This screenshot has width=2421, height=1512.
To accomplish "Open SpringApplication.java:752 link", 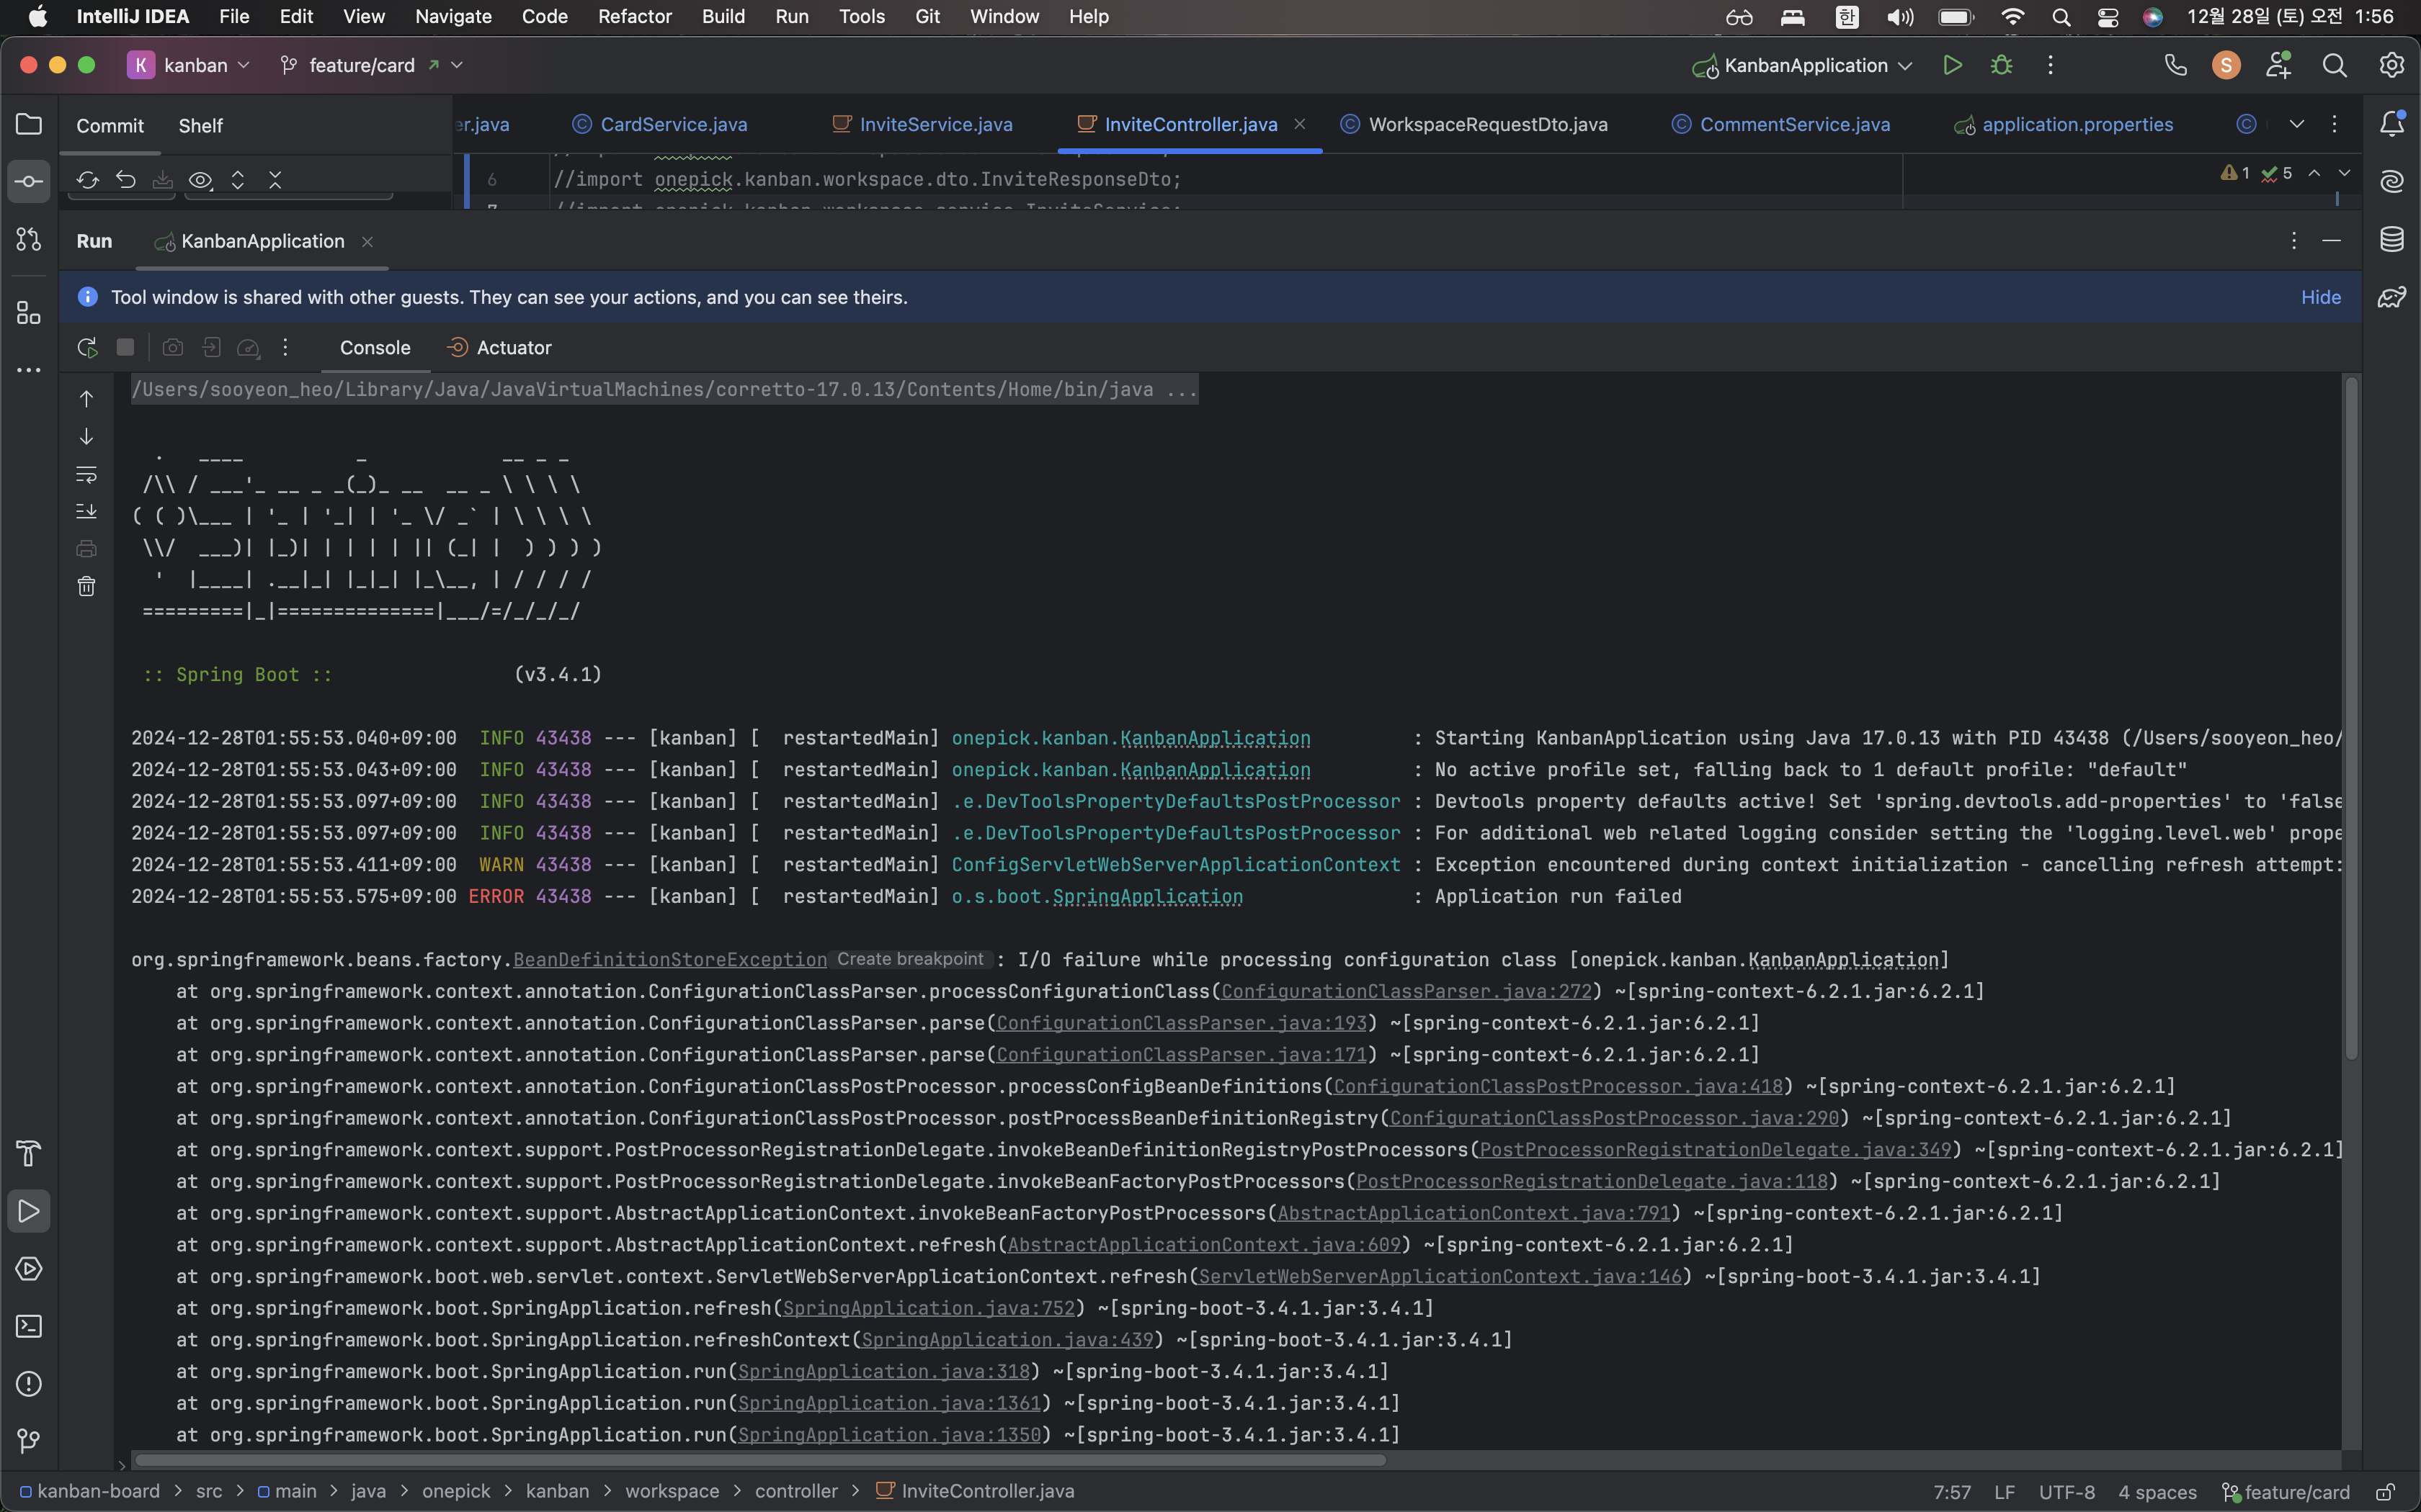I will pyautogui.click(x=928, y=1308).
